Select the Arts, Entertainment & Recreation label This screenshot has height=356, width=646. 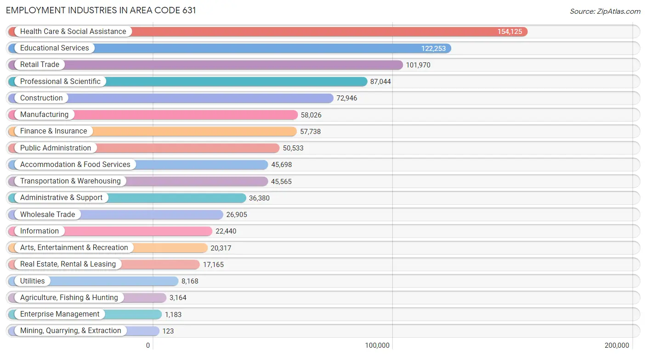coord(74,247)
